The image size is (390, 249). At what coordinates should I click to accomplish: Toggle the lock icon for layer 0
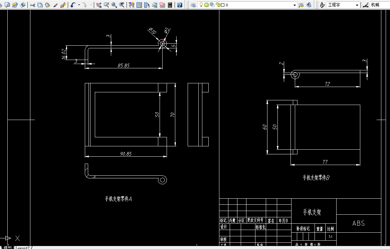(218, 5)
